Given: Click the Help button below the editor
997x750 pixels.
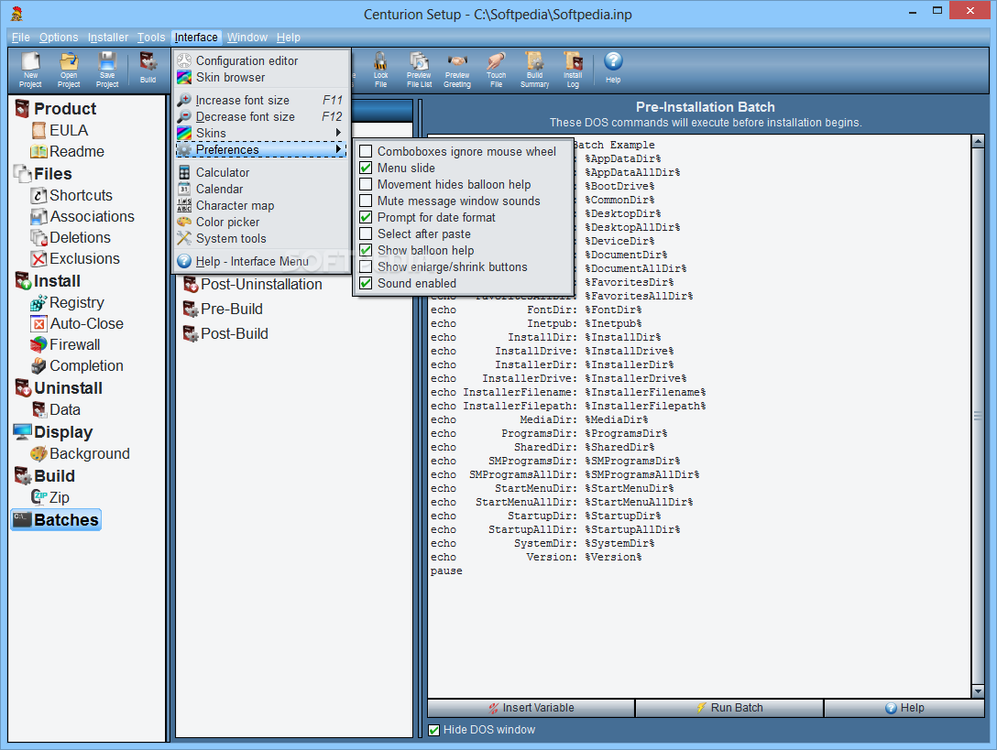Looking at the screenshot, I should point(904,708).
